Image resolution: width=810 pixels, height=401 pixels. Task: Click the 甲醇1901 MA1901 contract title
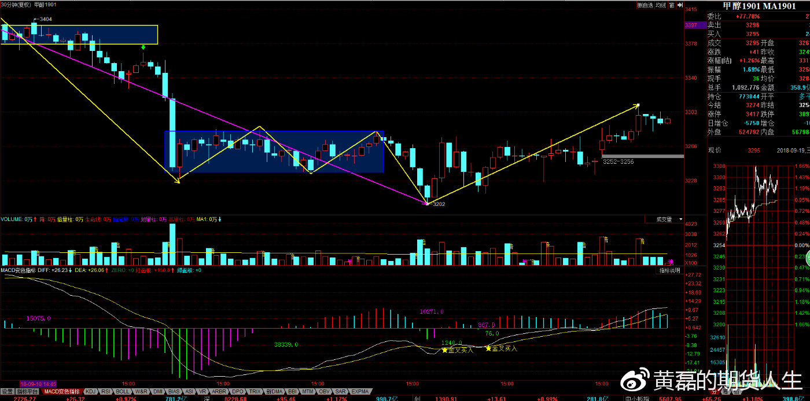tap(759, 6)
